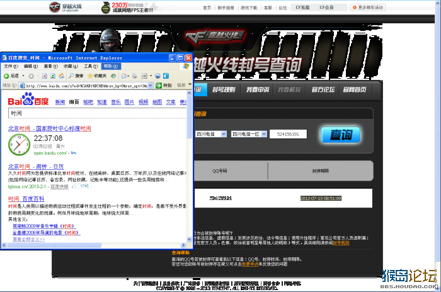The image size is (441, 292).
Task: Click the last blue toolbar icon in IE
Action: click(166, 76)
